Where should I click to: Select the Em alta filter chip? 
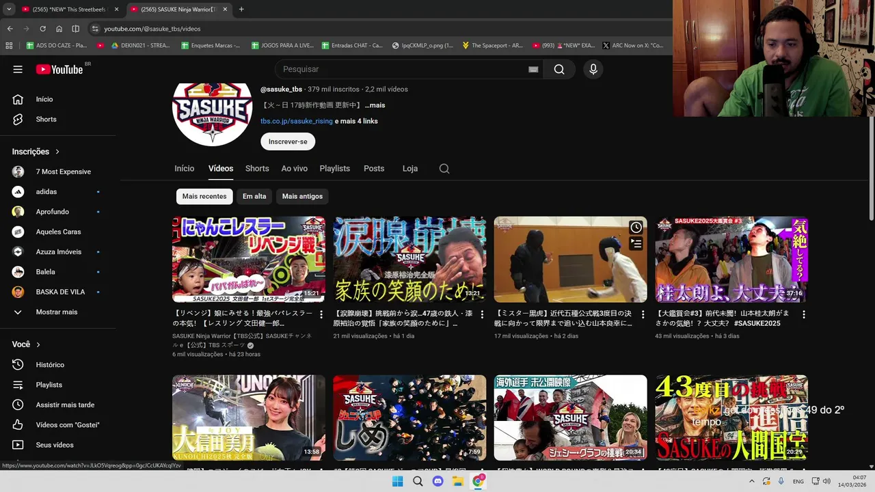tap(254, 196)
